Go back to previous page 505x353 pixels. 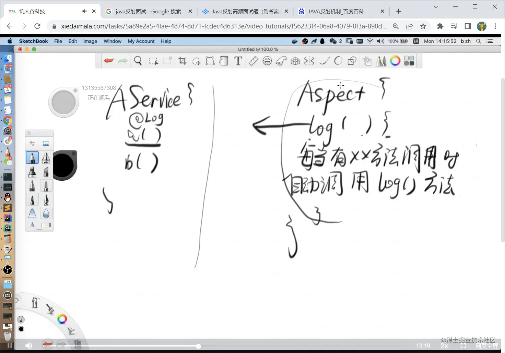point(10,26)
